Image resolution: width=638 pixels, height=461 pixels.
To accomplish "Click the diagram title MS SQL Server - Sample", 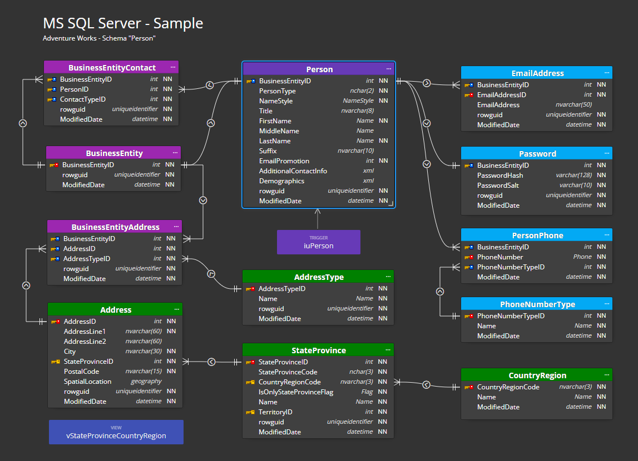I will click(122, 23).
